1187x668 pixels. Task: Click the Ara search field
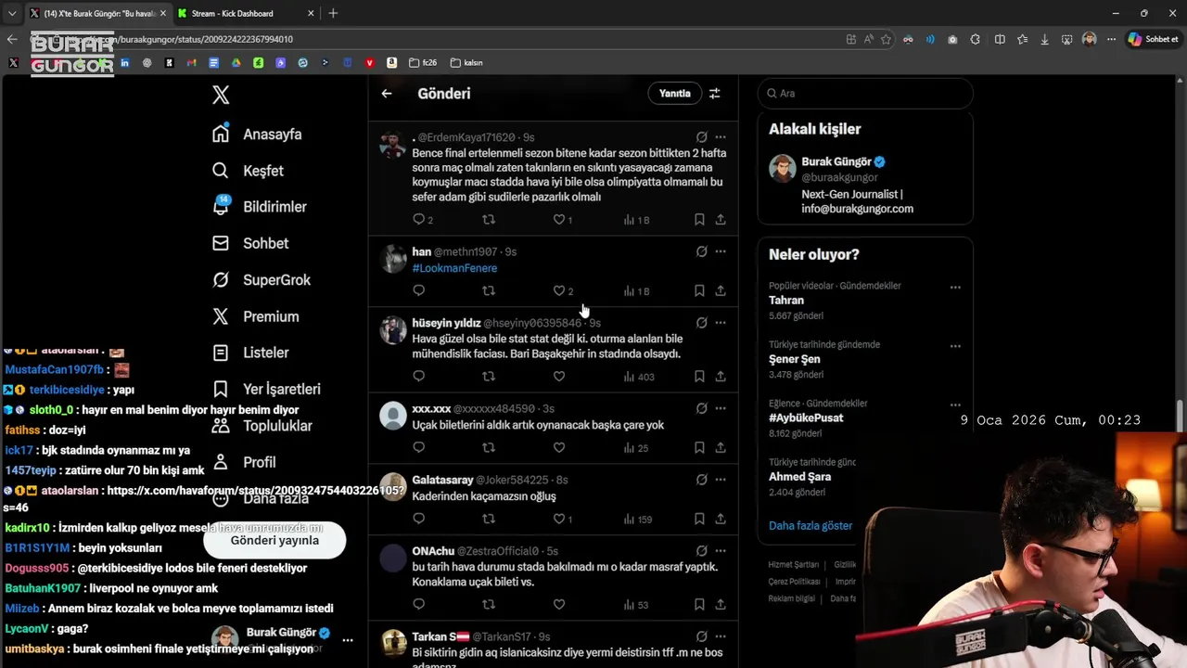(865, 93)
